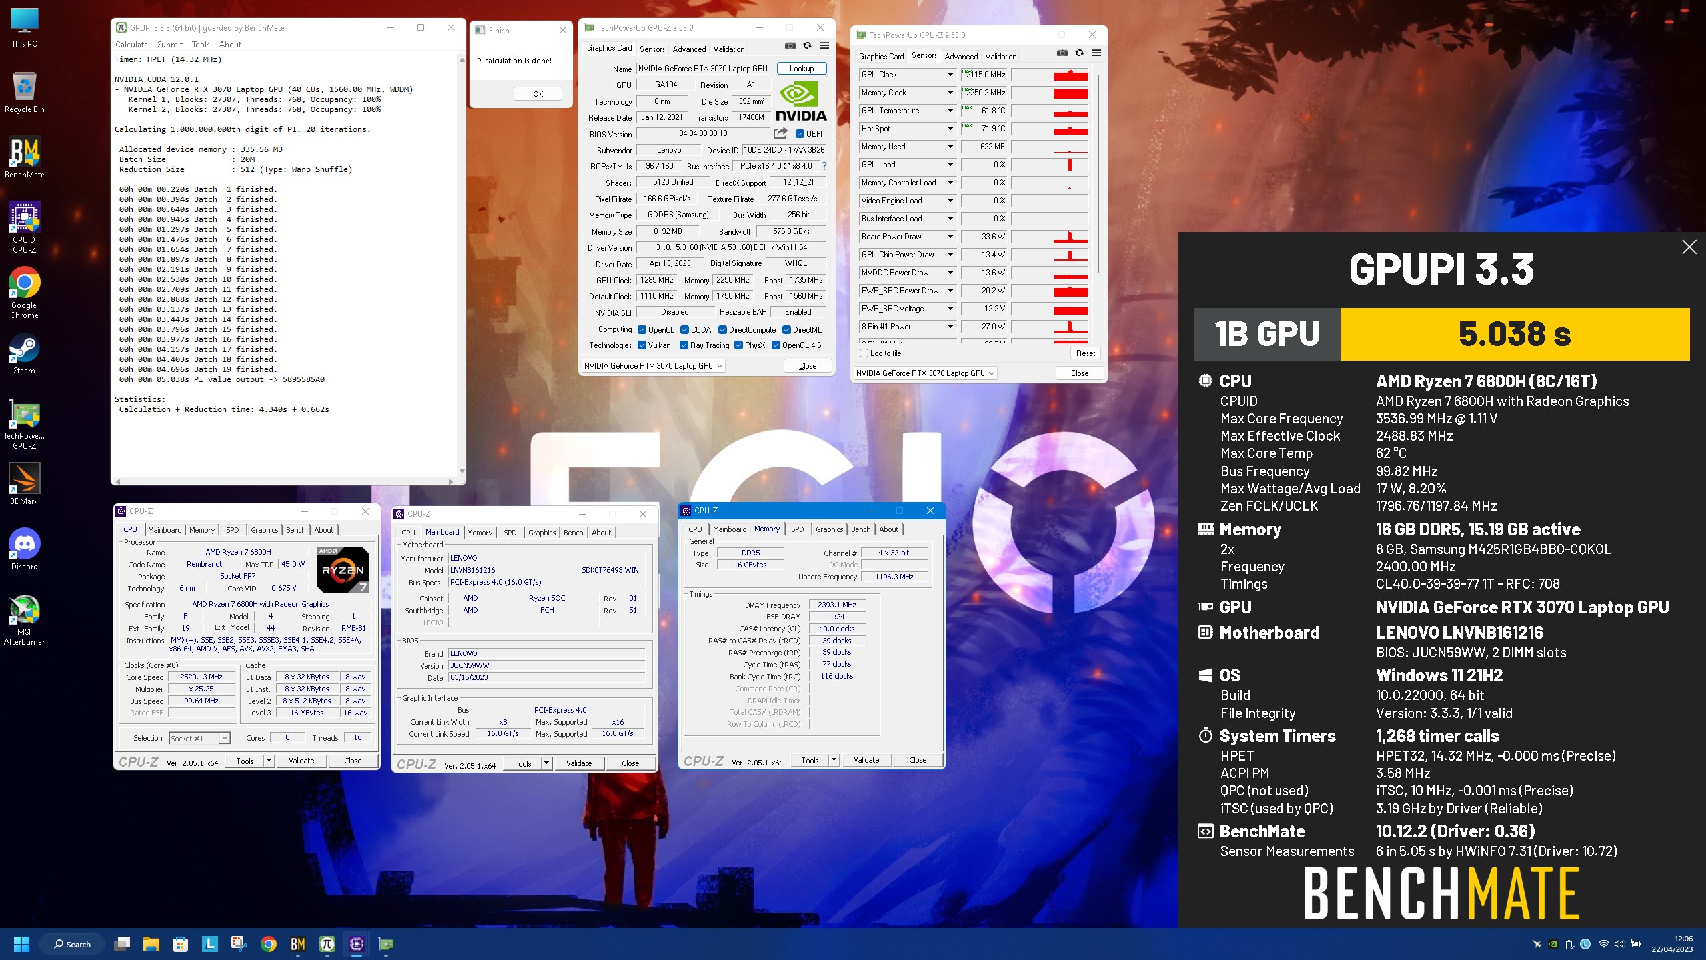This screenshot has height=960, width=1706.
Task: Open TechPowerUp GPU-Z desktop icon
Action: 25,423
